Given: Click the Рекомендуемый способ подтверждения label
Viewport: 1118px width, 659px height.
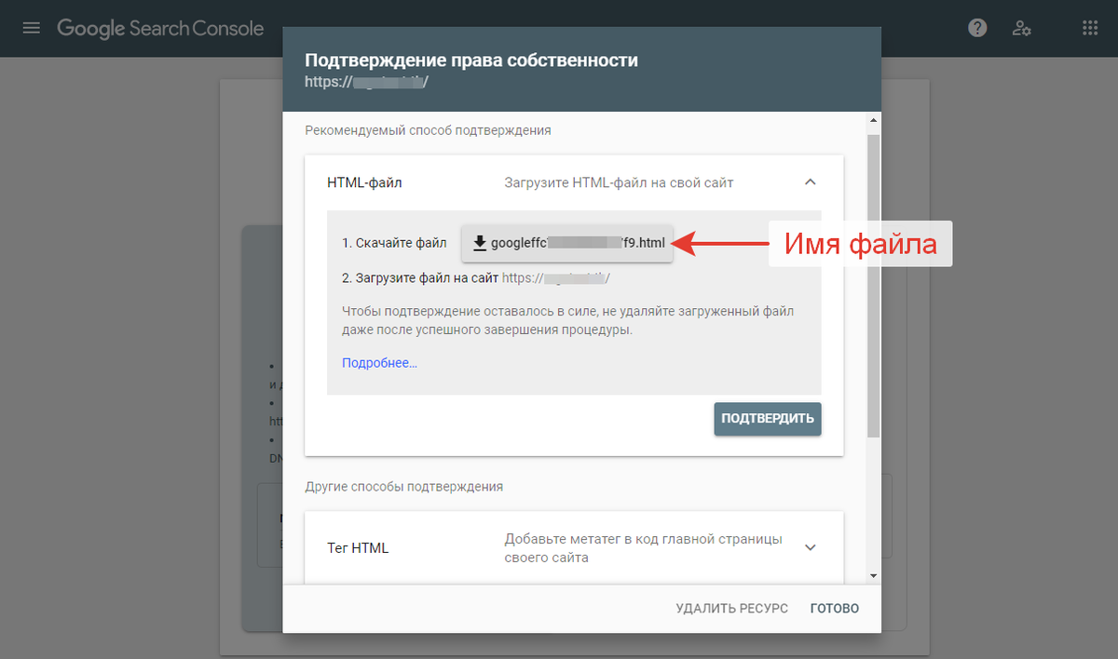Looking at the screenshot, I should point(428,130).
